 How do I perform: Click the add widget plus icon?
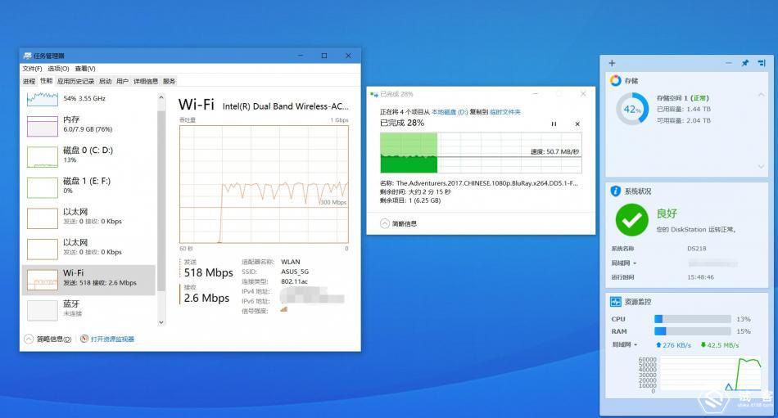coord(612,63)
